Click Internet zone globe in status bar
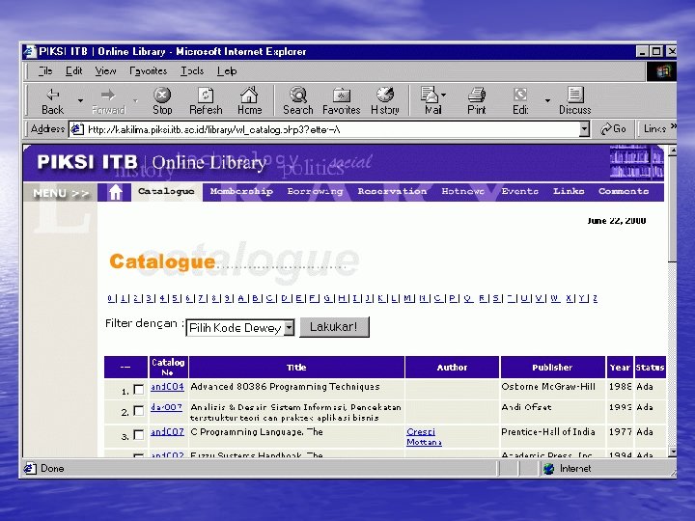 [x=548, y=468]
